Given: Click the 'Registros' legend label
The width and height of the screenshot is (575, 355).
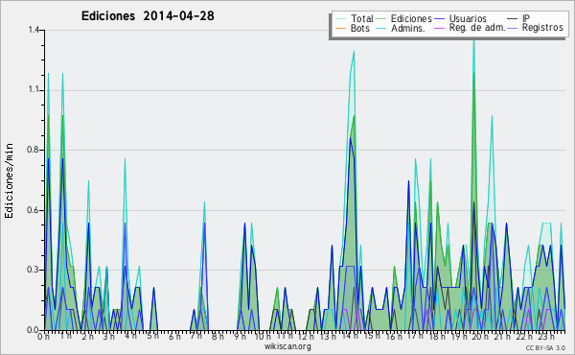Looking at the screenshot, I should click(542, 28).
